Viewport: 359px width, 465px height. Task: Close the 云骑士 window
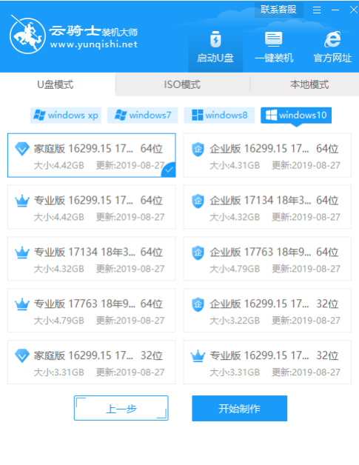(354, 10)
